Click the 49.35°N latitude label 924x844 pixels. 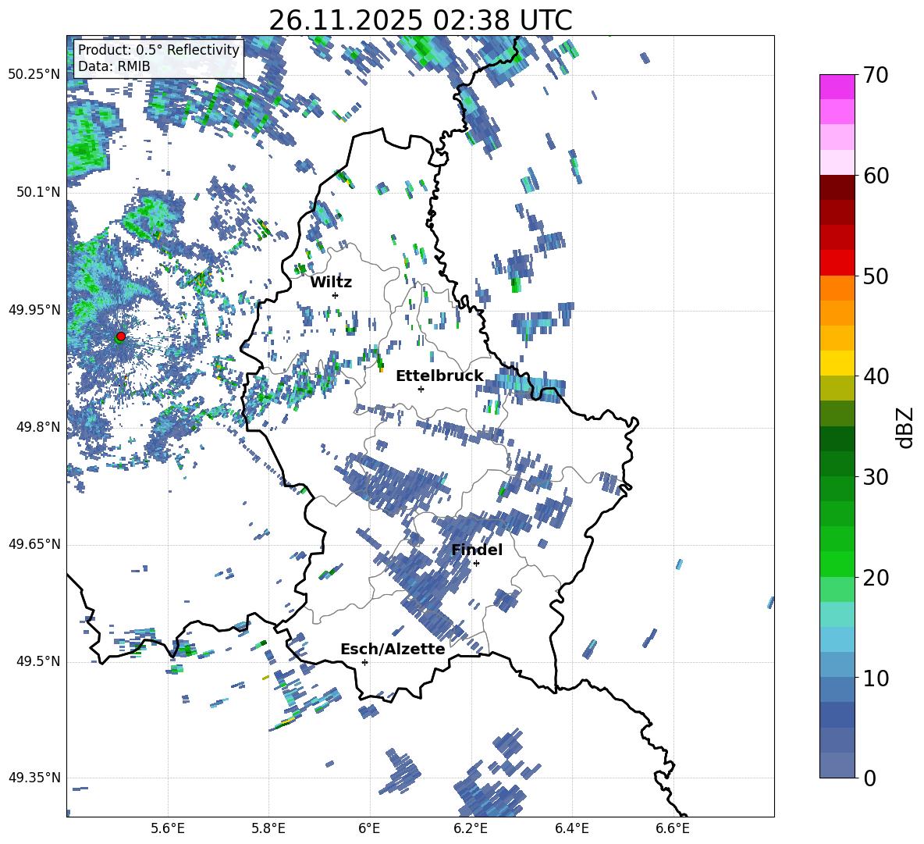click(34, 778)
